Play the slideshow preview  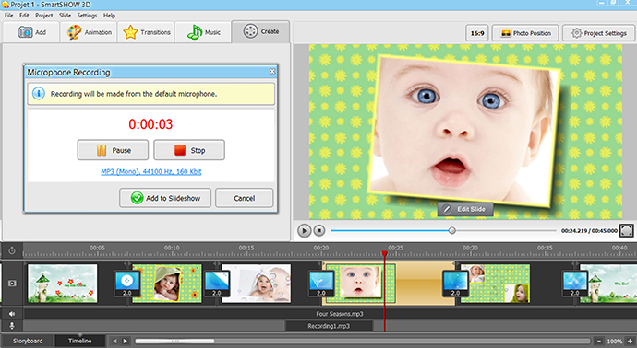point(304,230)
